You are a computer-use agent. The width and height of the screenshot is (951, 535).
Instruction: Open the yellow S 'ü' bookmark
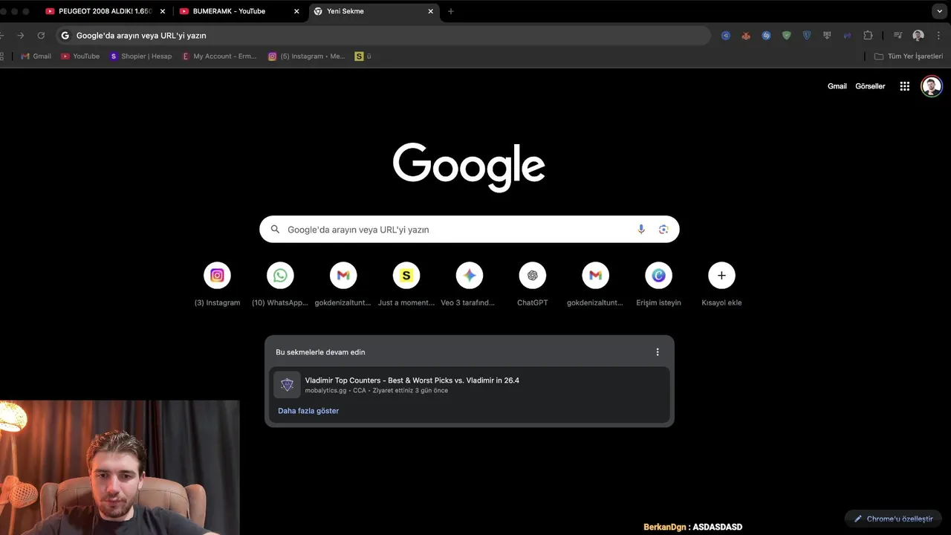[363, 56]
